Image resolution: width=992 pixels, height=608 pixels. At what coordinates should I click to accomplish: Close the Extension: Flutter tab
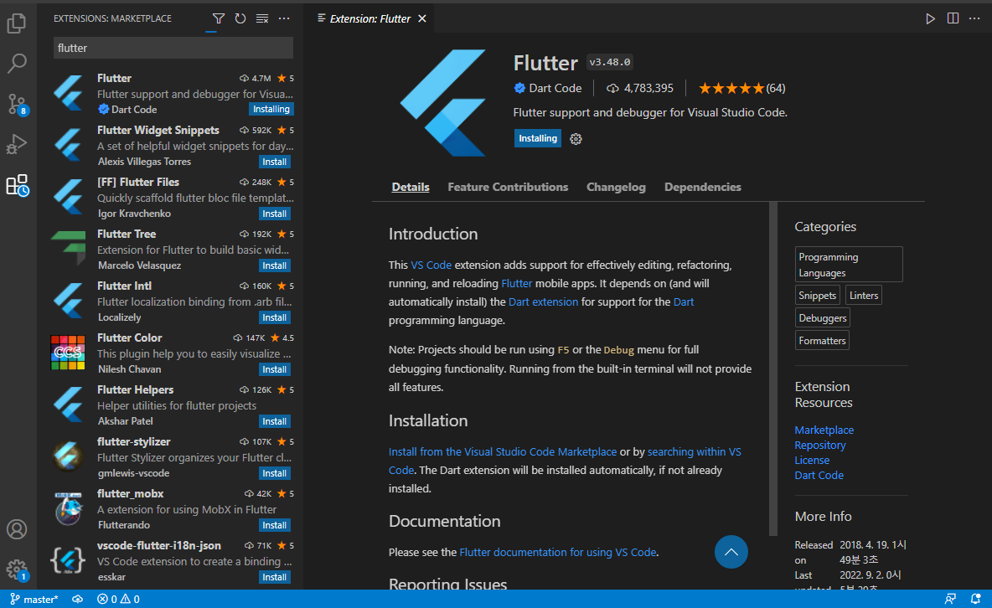422,18
